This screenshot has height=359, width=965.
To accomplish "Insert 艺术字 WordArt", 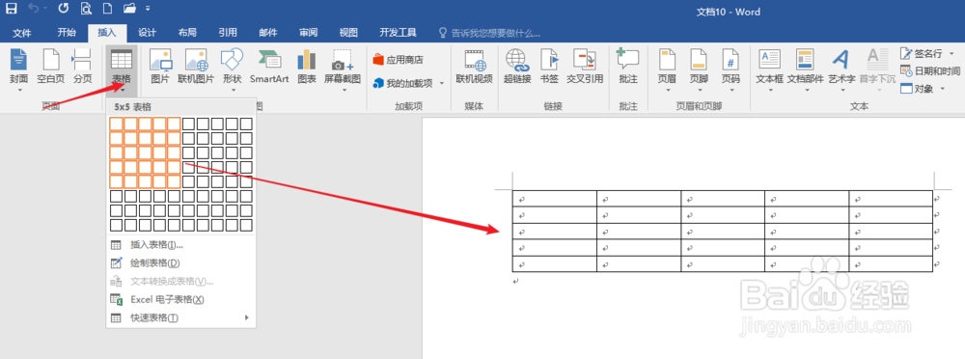I will click(841, 70).
